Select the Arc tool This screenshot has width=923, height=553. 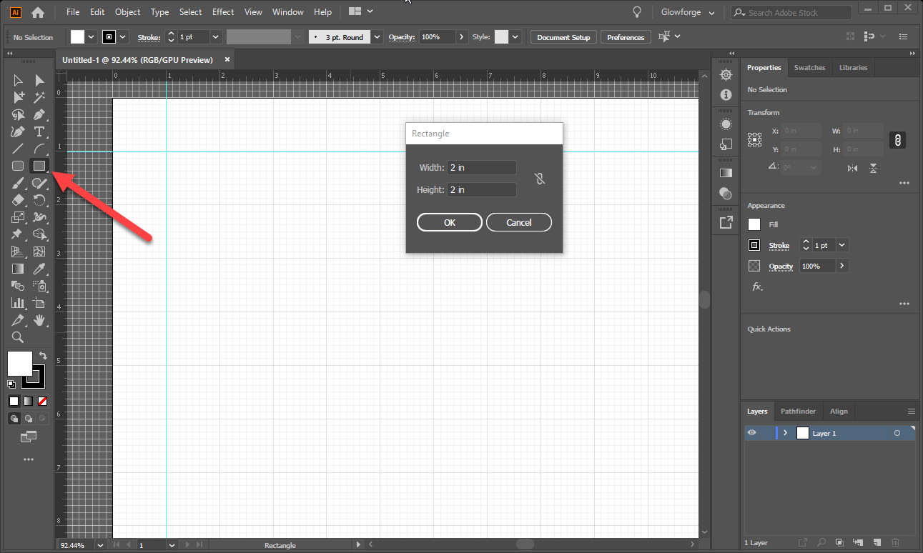[39, 149]
